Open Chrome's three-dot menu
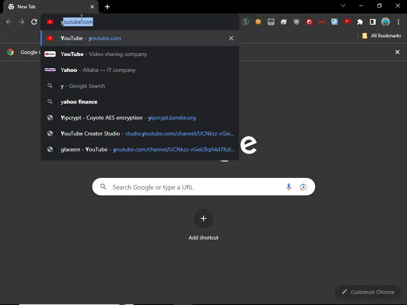Image resolution: width=407 pixels, height=305 pixels. pyautogui.click(x=398, y=22)
